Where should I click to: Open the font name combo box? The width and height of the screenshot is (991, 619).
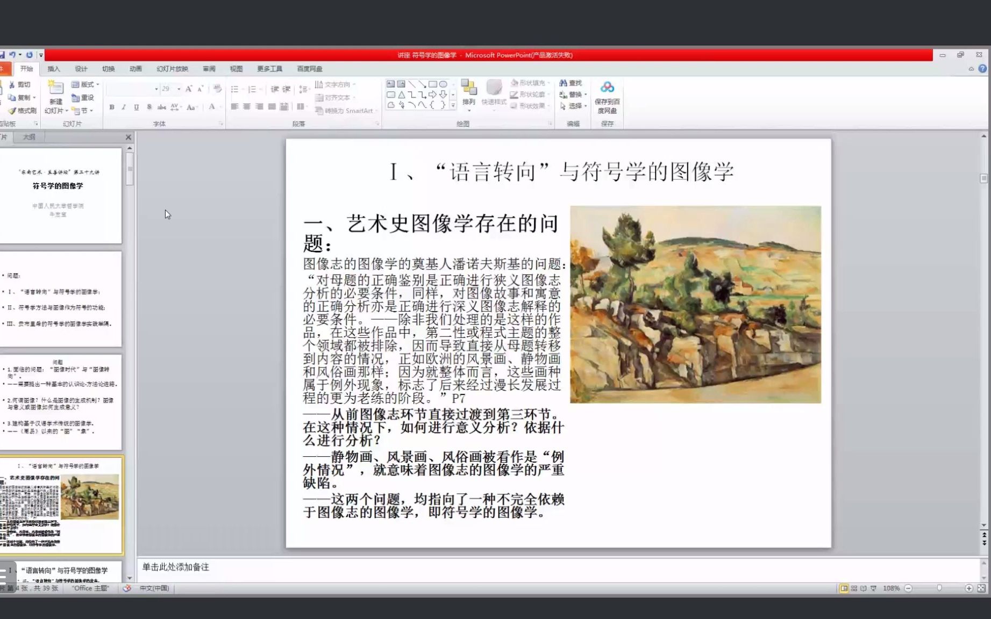tap(133, 89)
